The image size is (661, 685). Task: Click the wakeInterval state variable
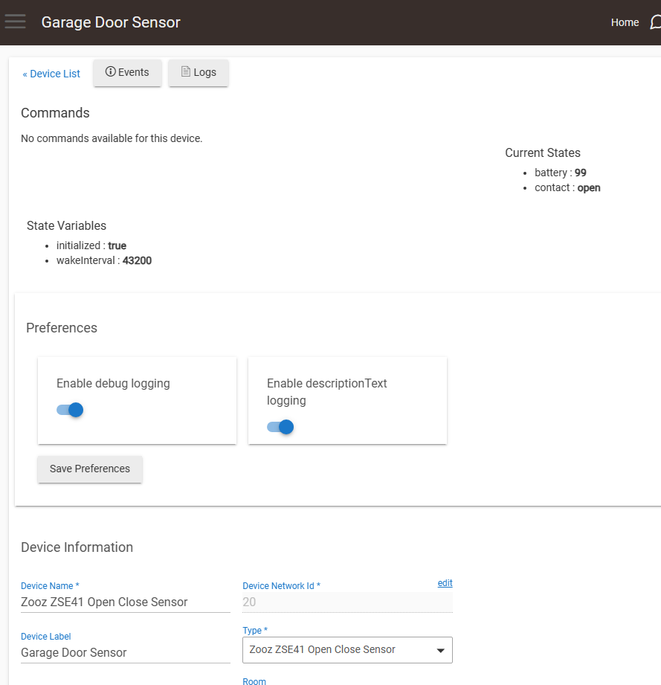(103, 260)
